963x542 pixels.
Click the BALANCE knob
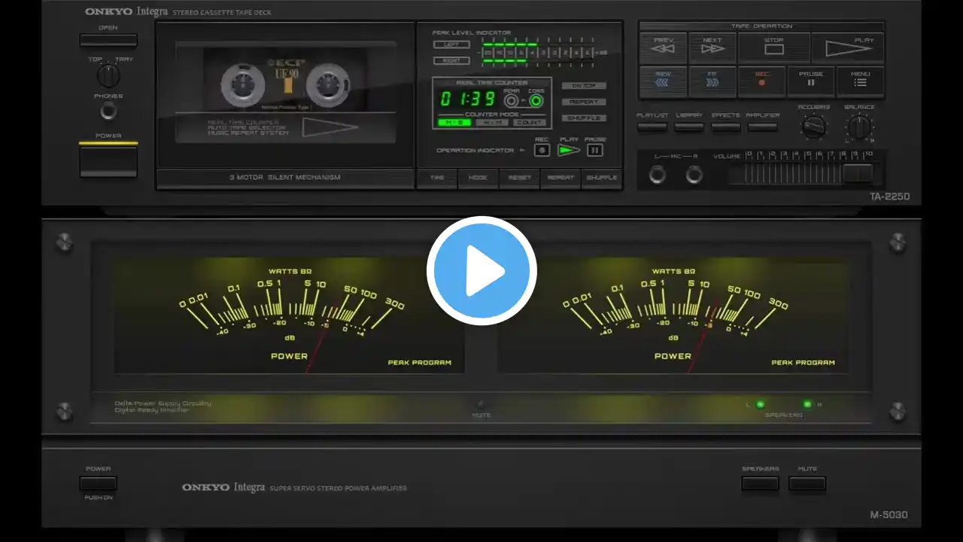[x=859, y=127]
